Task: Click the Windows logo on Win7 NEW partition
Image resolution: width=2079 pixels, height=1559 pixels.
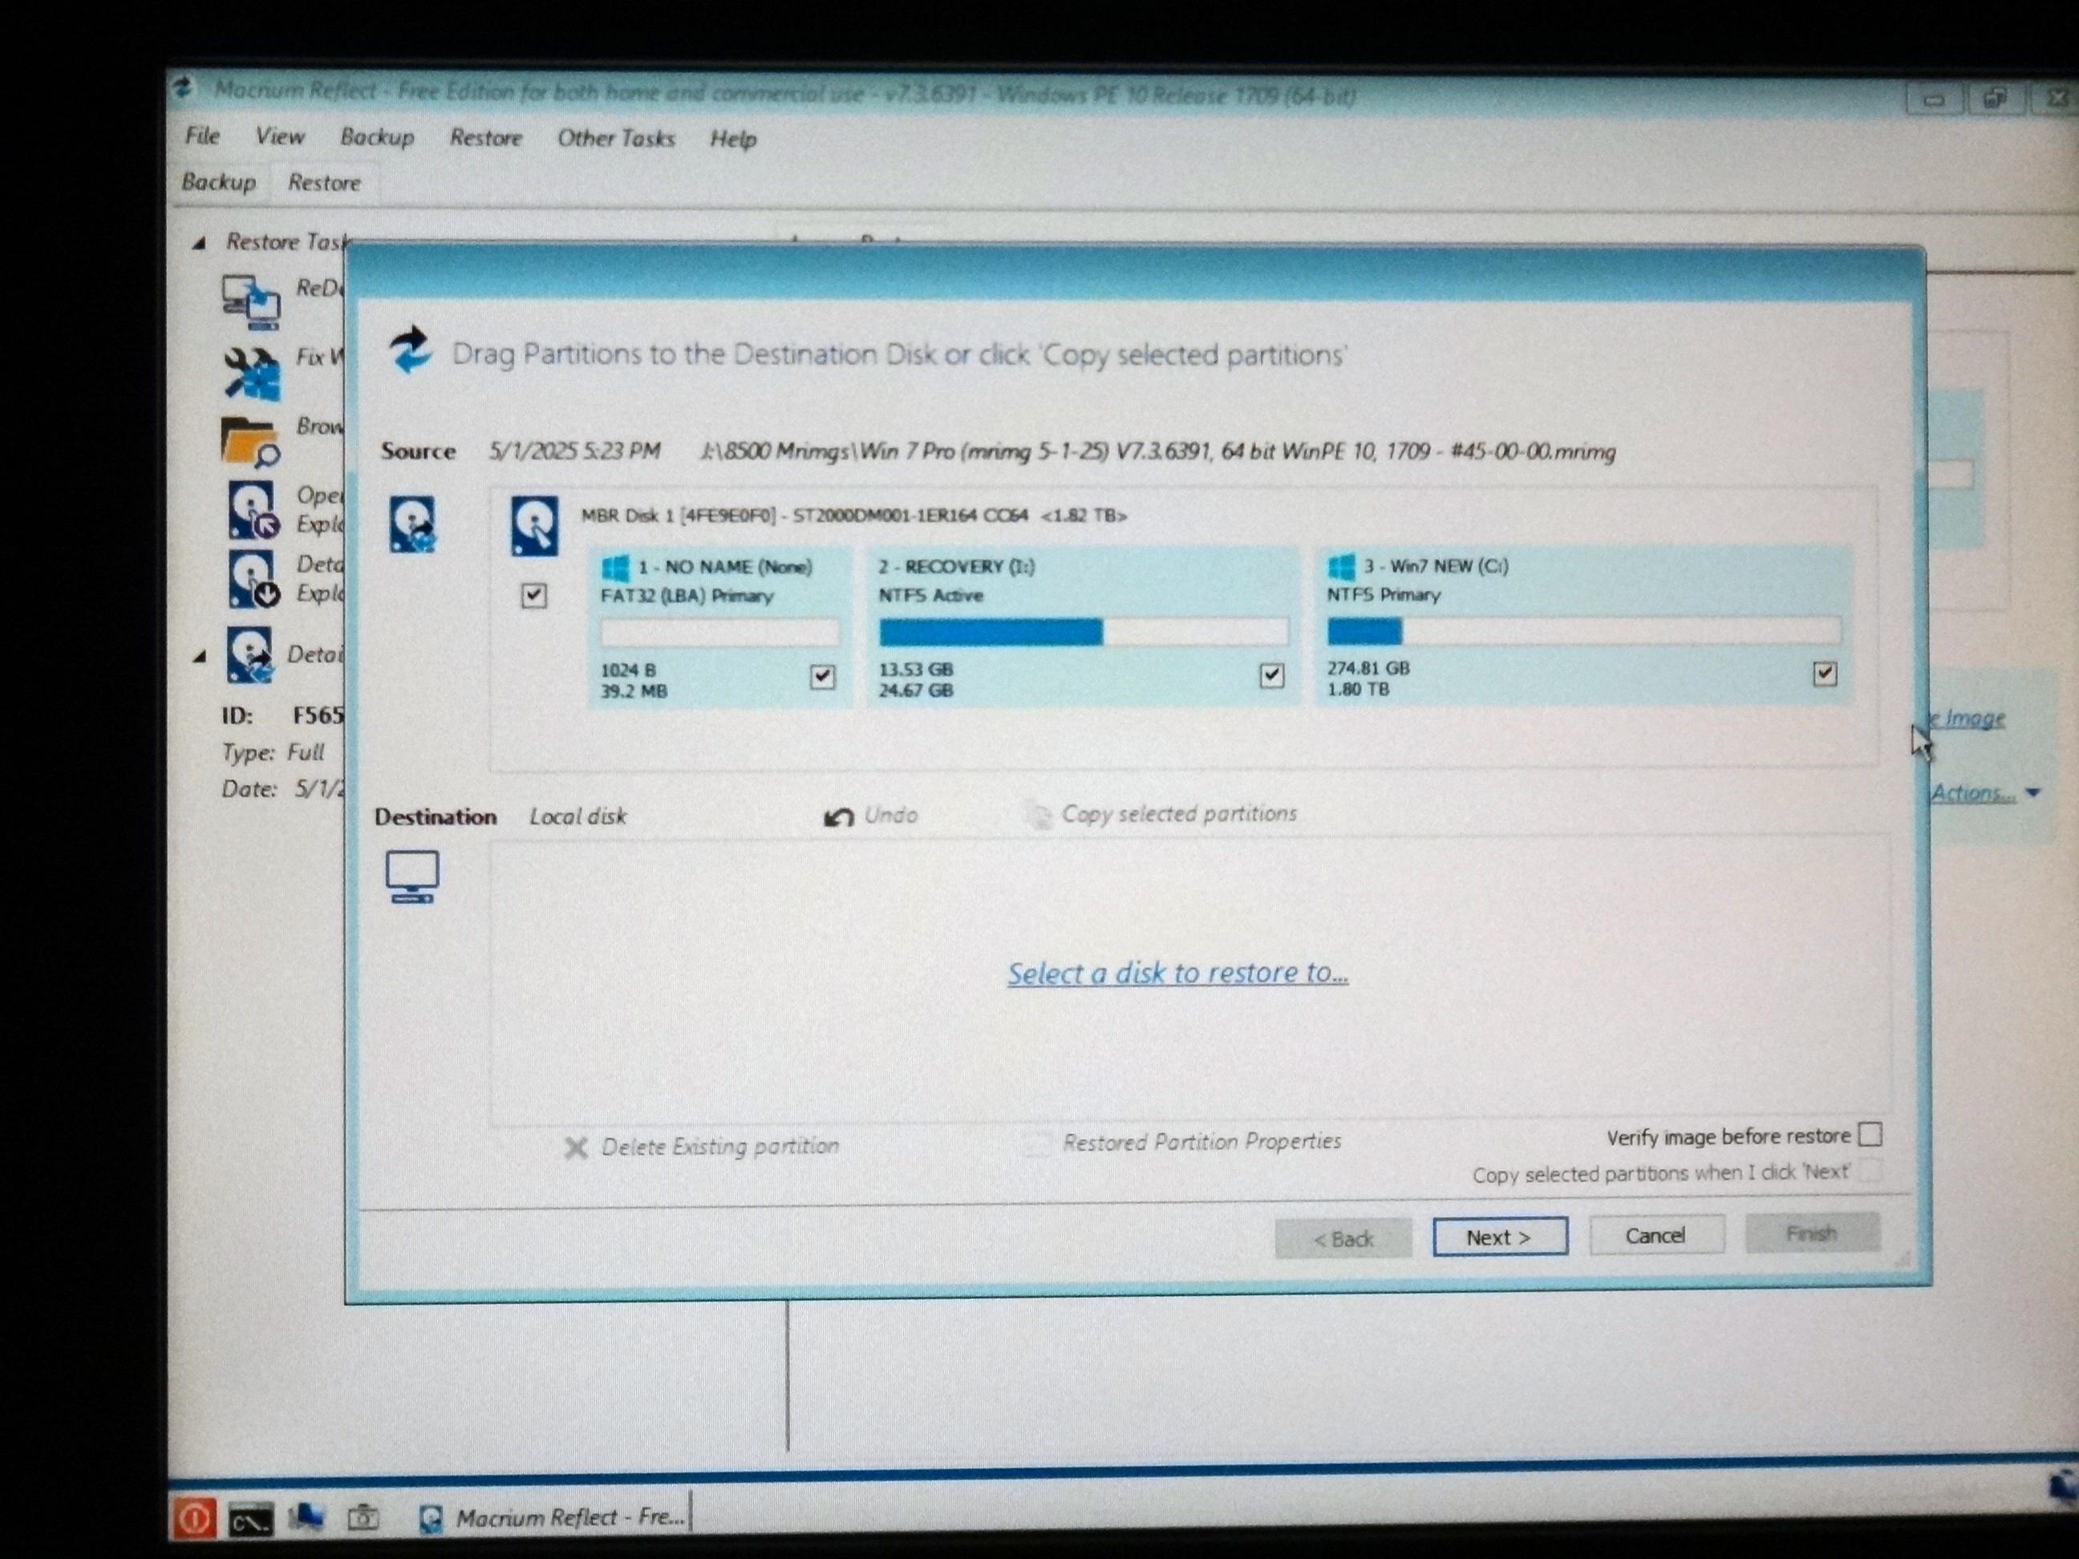Action: 1341,565
